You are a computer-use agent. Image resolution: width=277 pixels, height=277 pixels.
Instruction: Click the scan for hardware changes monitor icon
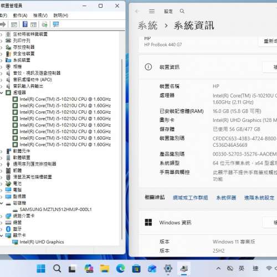coord(55,24)
